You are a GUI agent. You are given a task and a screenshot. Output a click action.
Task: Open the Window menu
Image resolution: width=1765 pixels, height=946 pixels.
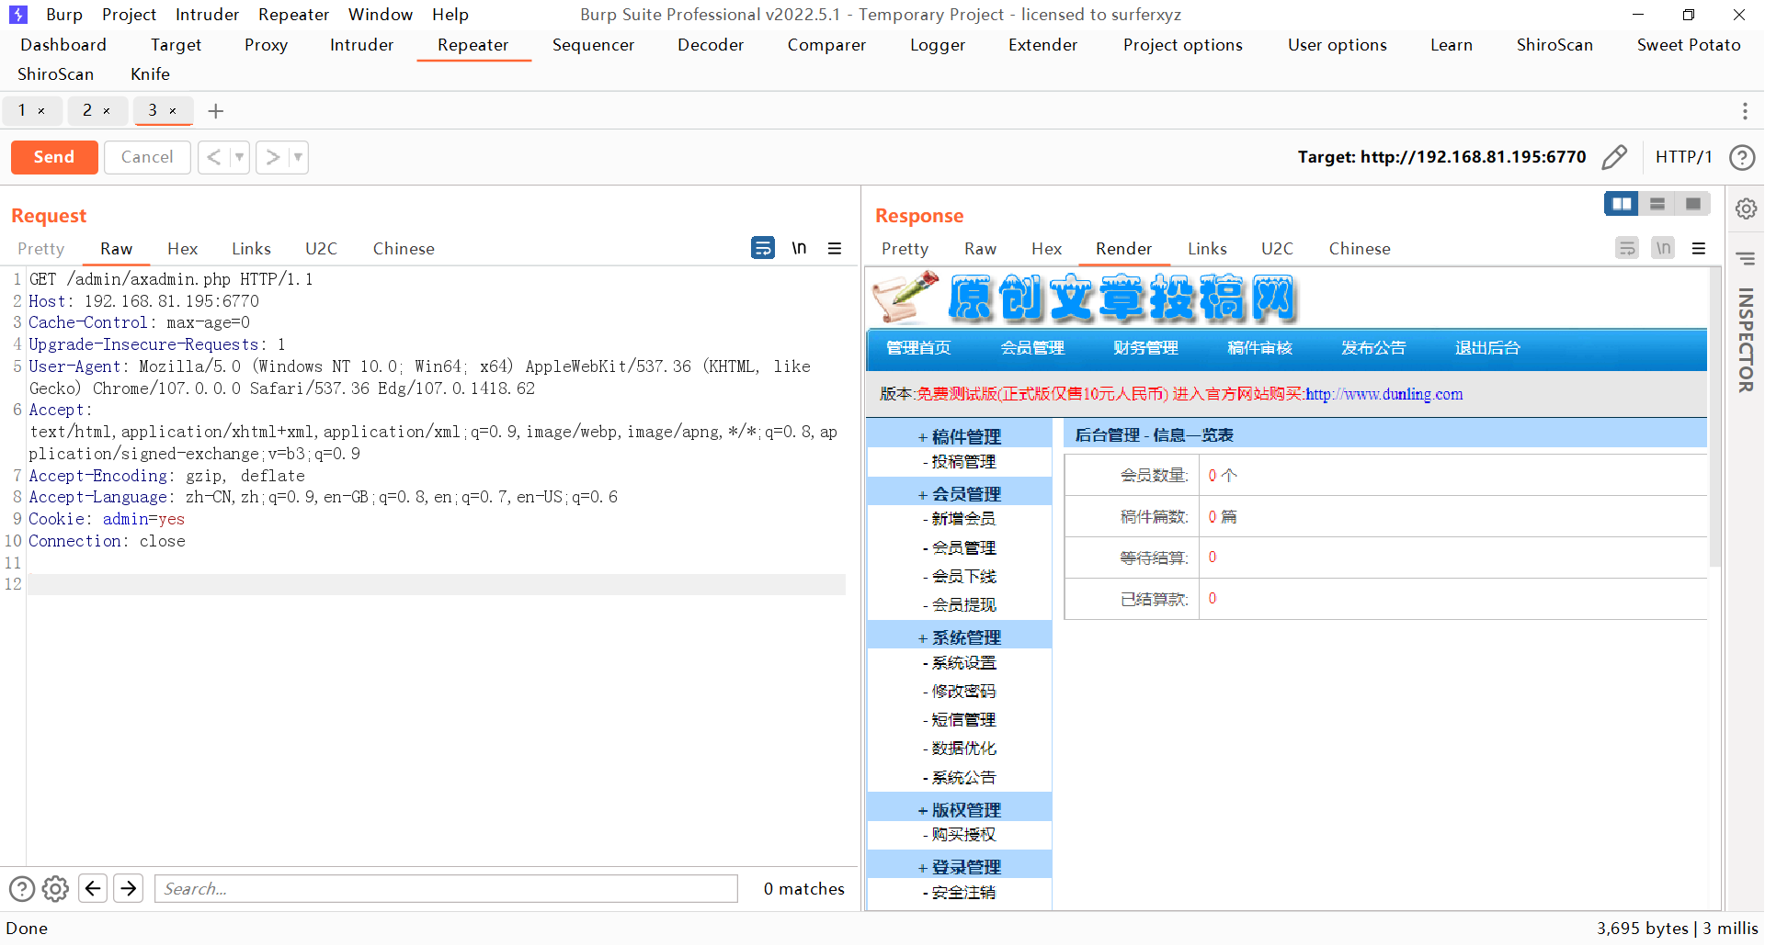tap(381, 15)
